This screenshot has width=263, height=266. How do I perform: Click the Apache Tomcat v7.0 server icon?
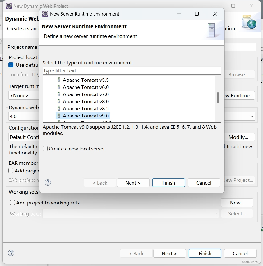coord(59,94)
